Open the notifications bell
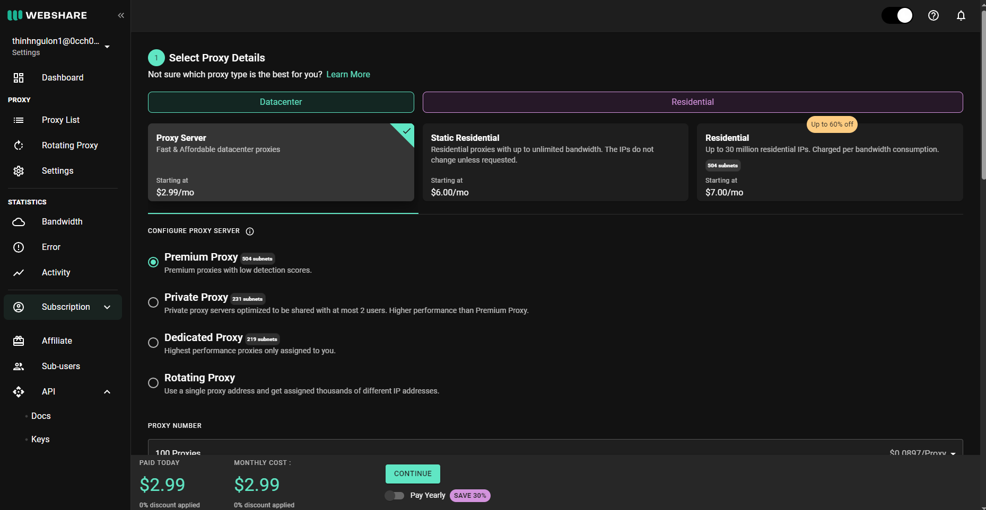Screen dimensions: 986x510 click(x=961, y=15)
